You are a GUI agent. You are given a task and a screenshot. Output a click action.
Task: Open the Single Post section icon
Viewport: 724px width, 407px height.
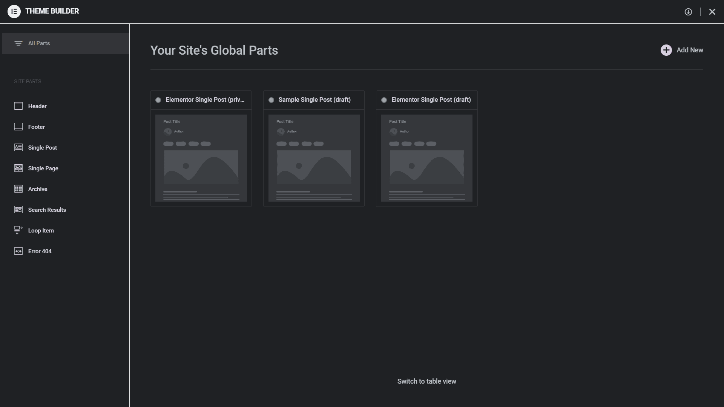[x=19, y=147]
